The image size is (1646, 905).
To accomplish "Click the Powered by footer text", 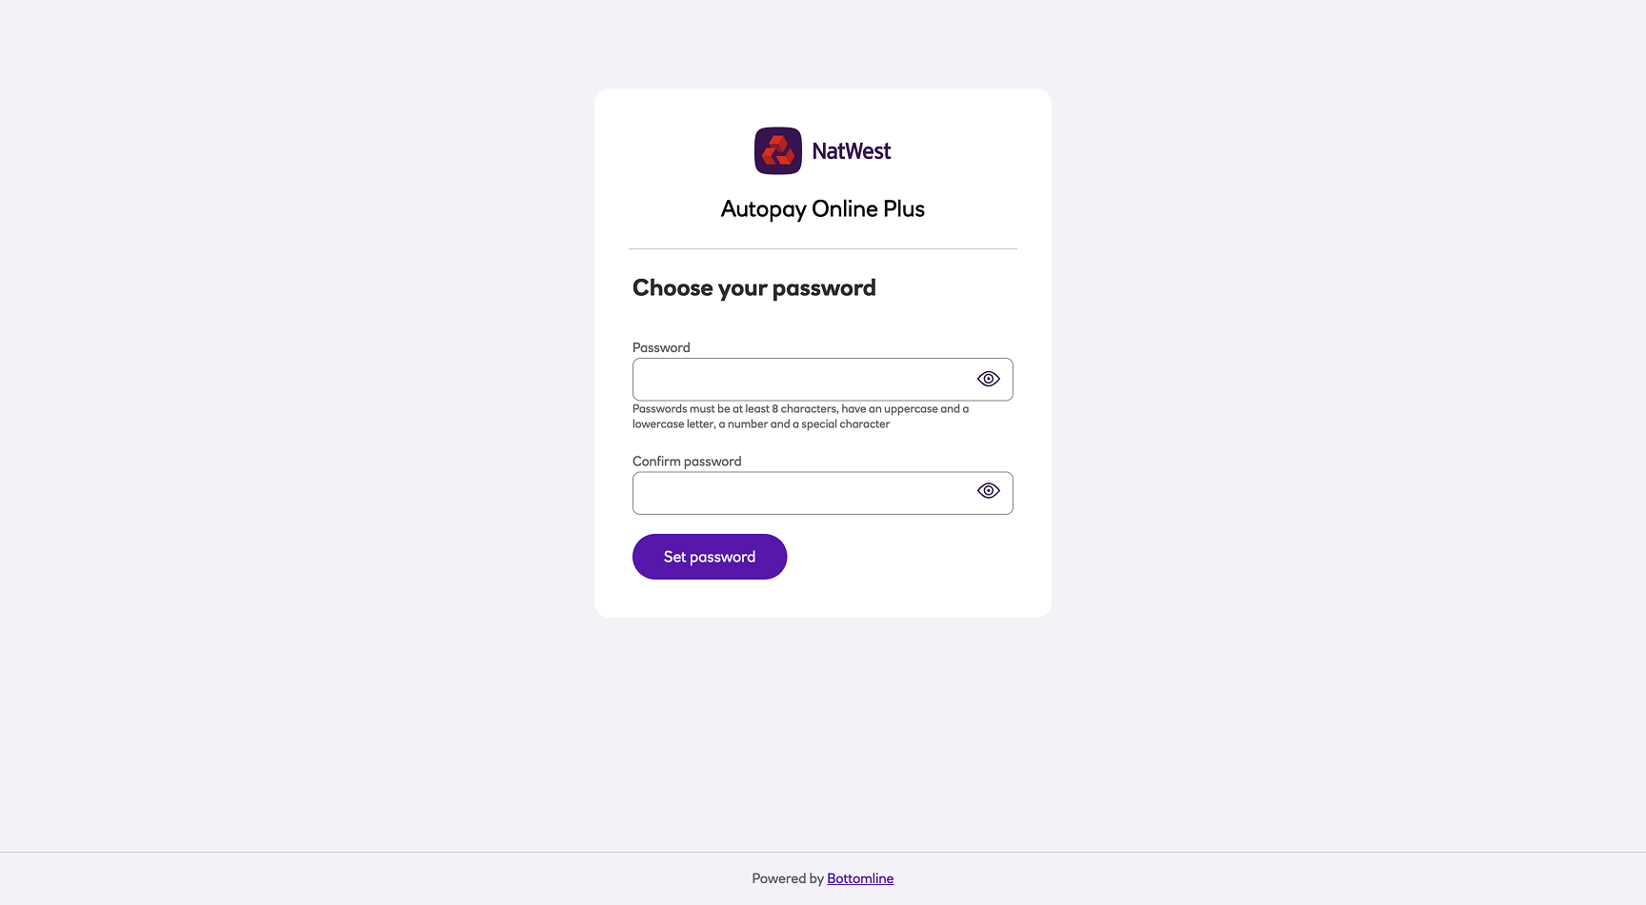I will pos(788,878).
